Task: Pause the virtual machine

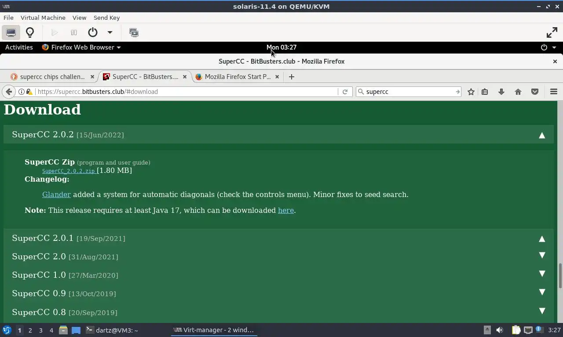Action: point(74,32)
